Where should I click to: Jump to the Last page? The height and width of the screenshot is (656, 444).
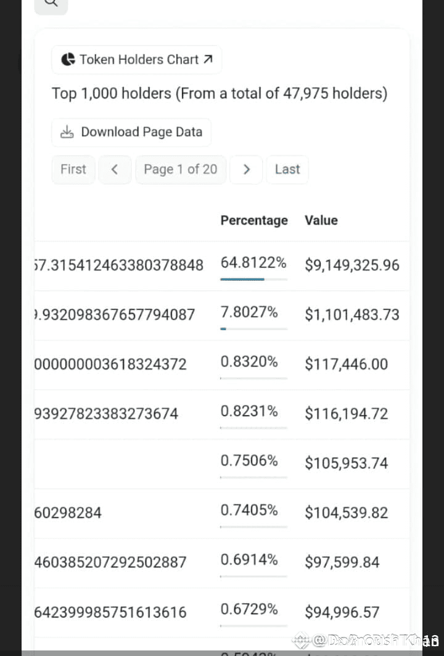(x=287, y=169)
